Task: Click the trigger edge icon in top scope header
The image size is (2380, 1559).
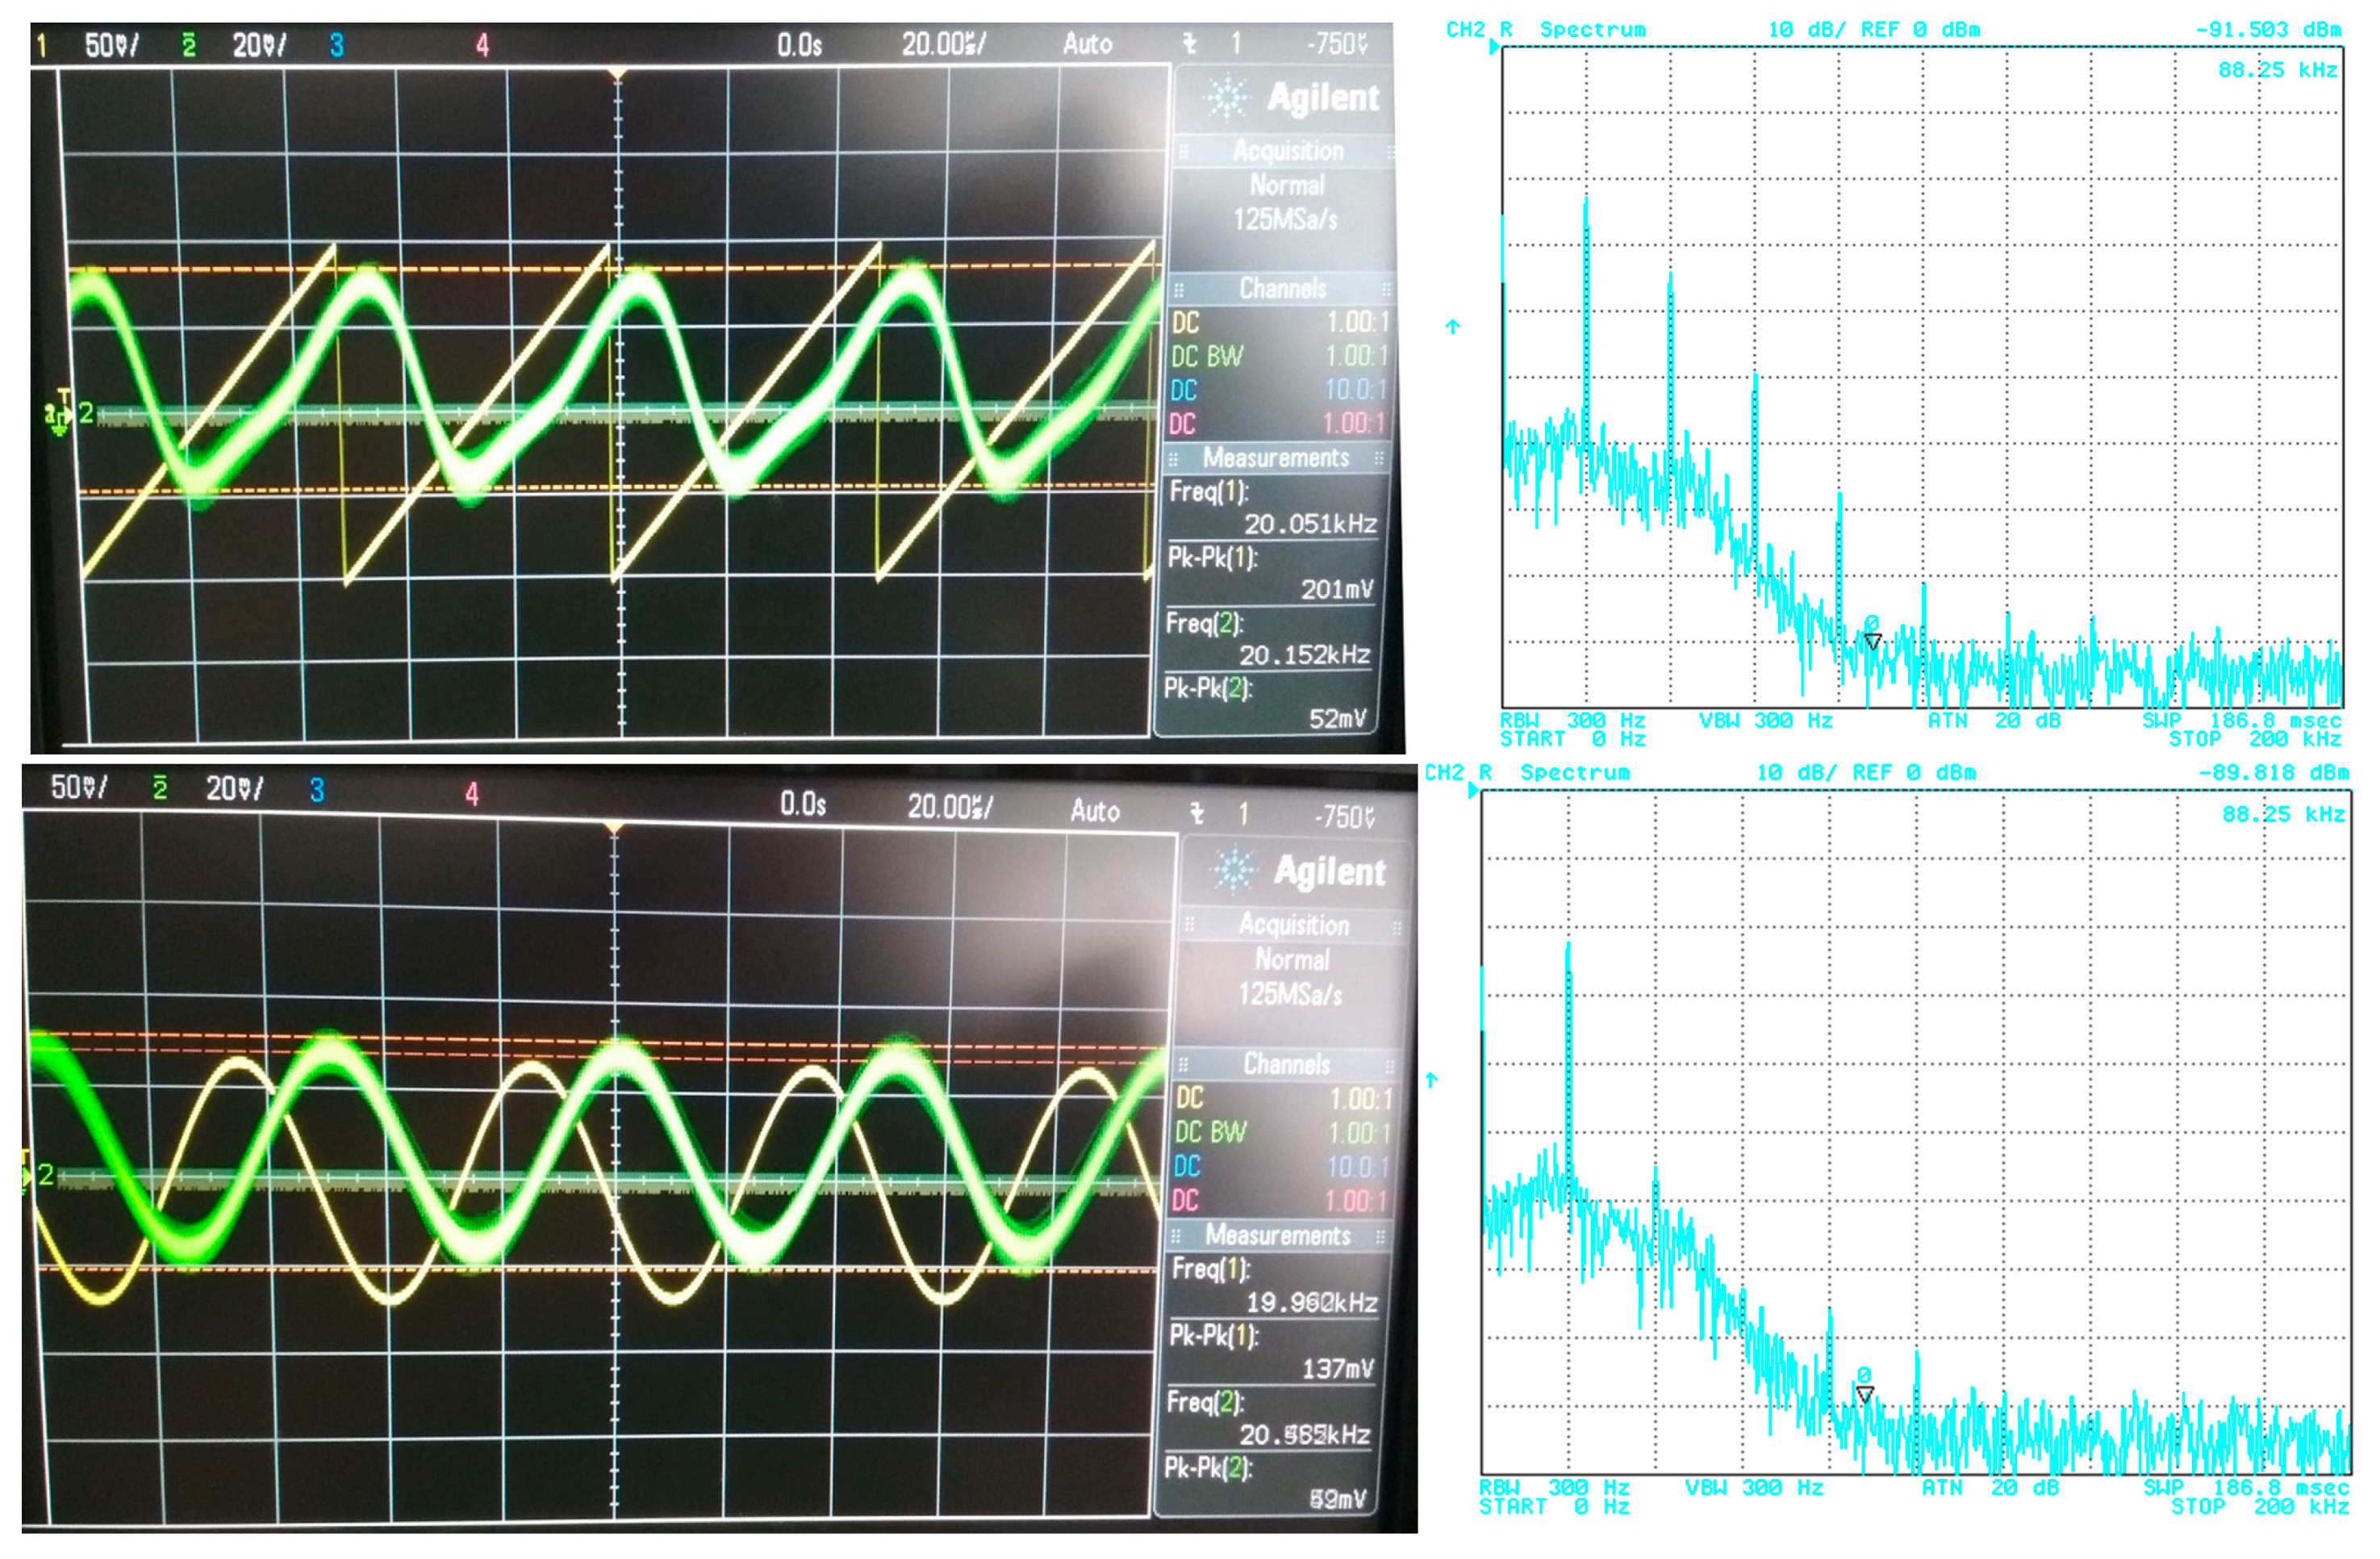Action: pos(1190,44)
